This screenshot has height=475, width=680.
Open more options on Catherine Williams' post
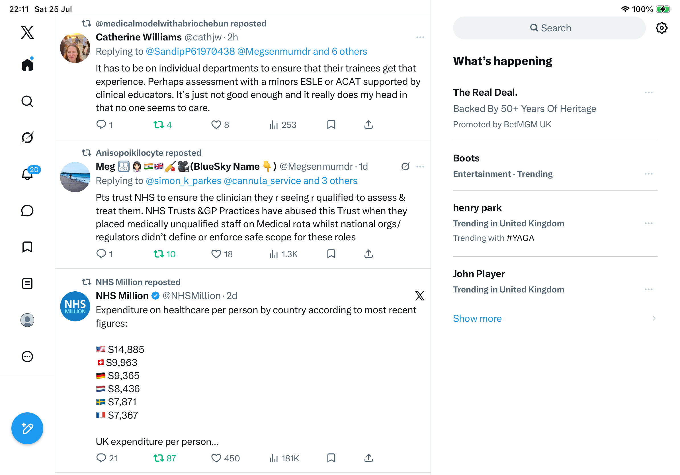(420, 37)
